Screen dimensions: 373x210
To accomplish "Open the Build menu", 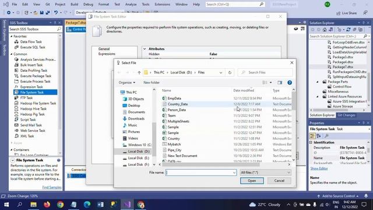I will [74, 4].
